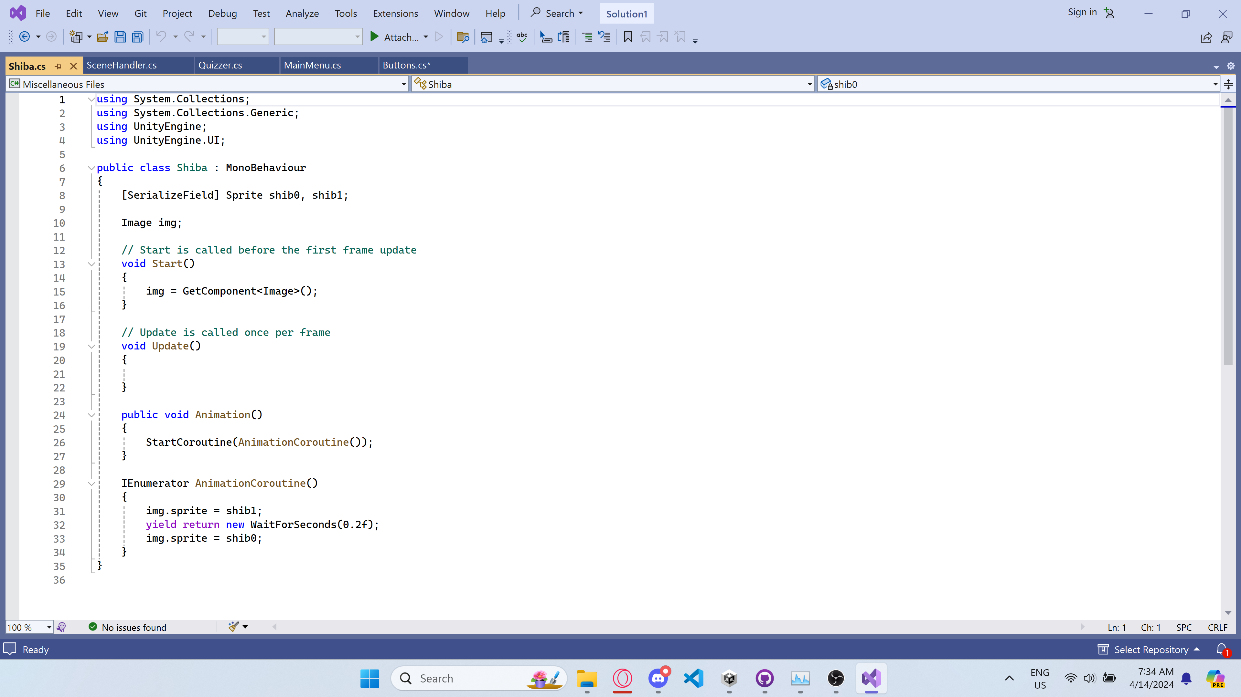Click the comment selected lines icon
The width and height of the screenshot is (1241, 697).
[587, 37]
